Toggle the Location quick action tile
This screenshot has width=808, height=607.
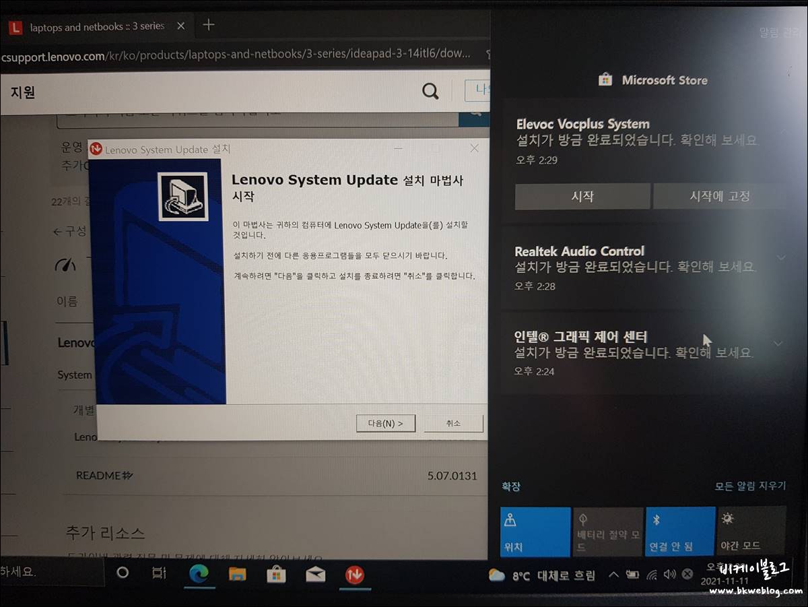[535, 532]
